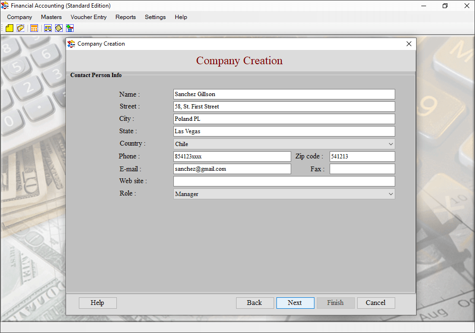Click the balance scales toolbar icon

pos(48,28)
